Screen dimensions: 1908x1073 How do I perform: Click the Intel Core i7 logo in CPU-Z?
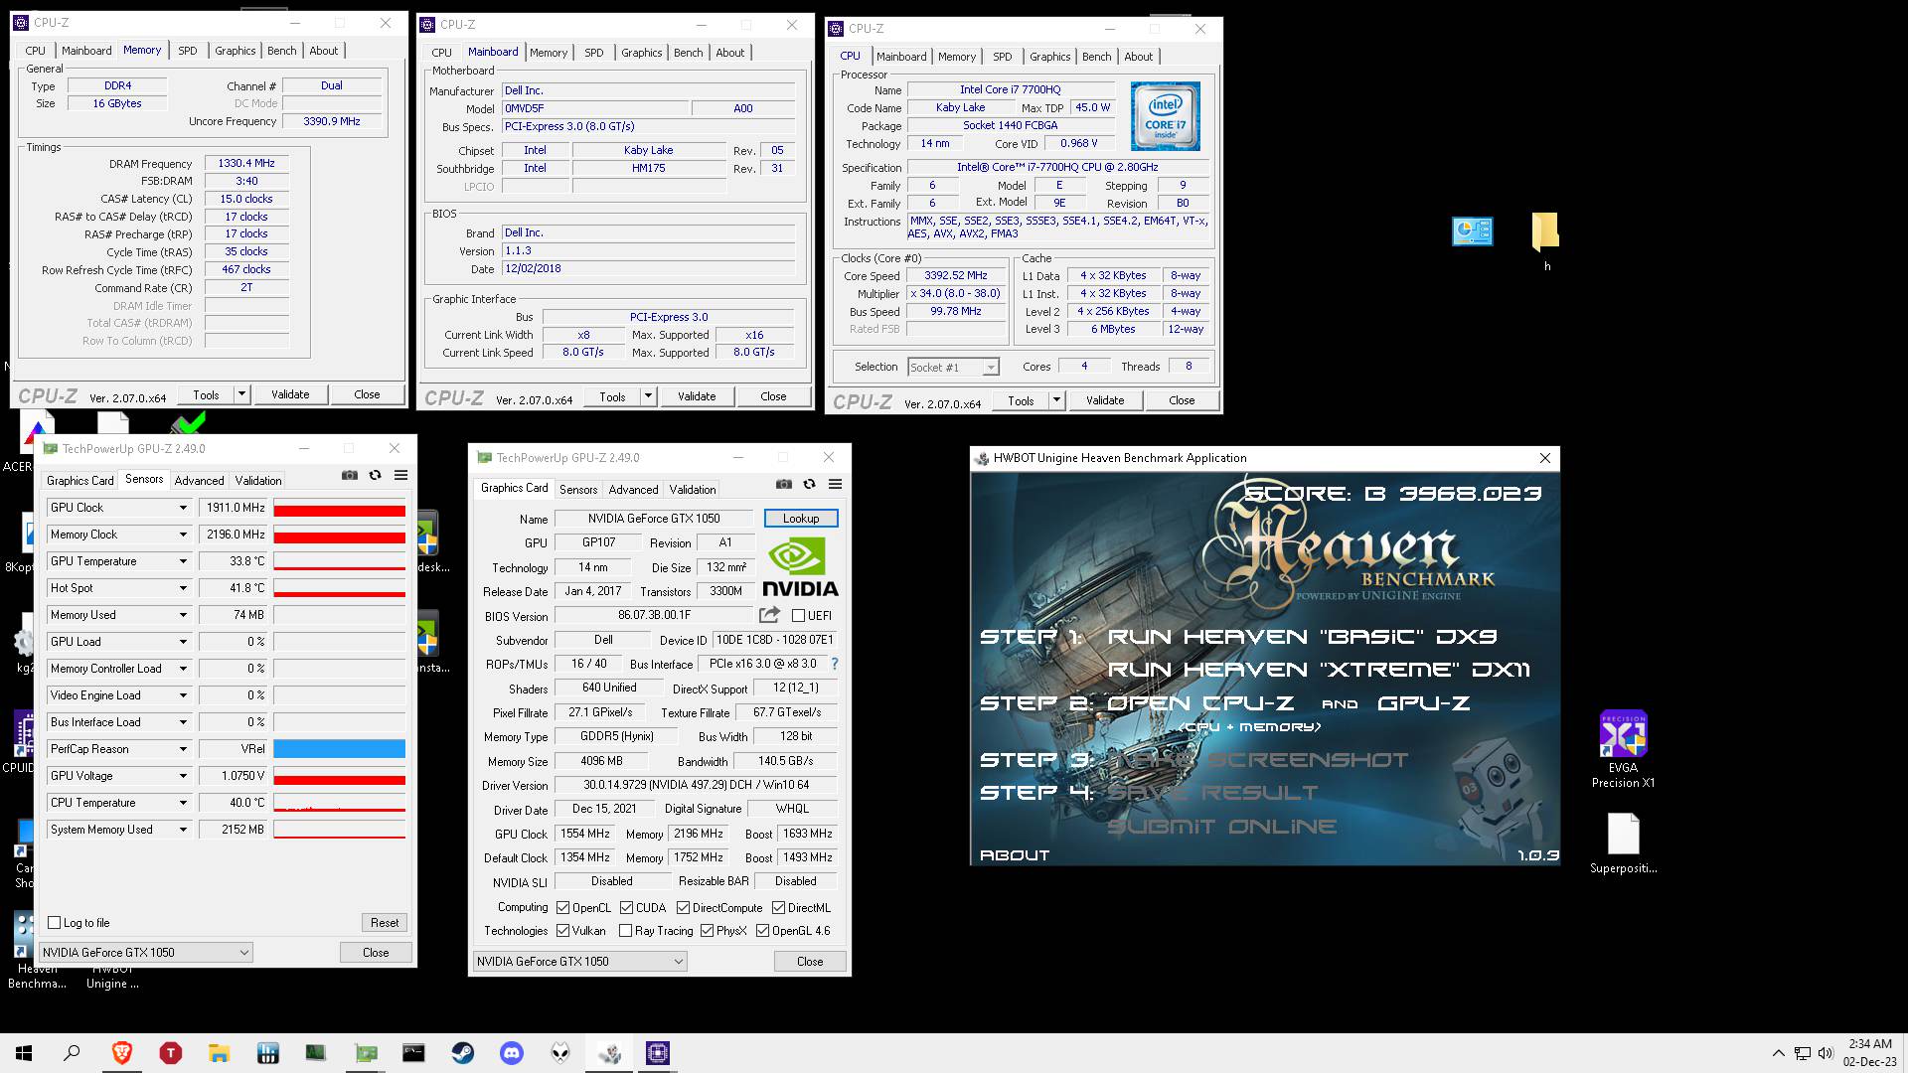[1165, 116]
